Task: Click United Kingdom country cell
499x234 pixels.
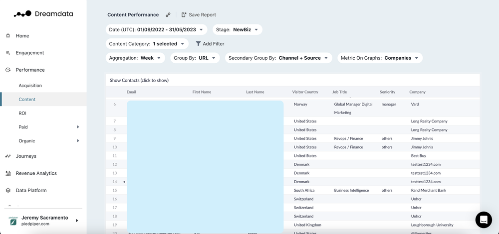Action: coord(307,225)
